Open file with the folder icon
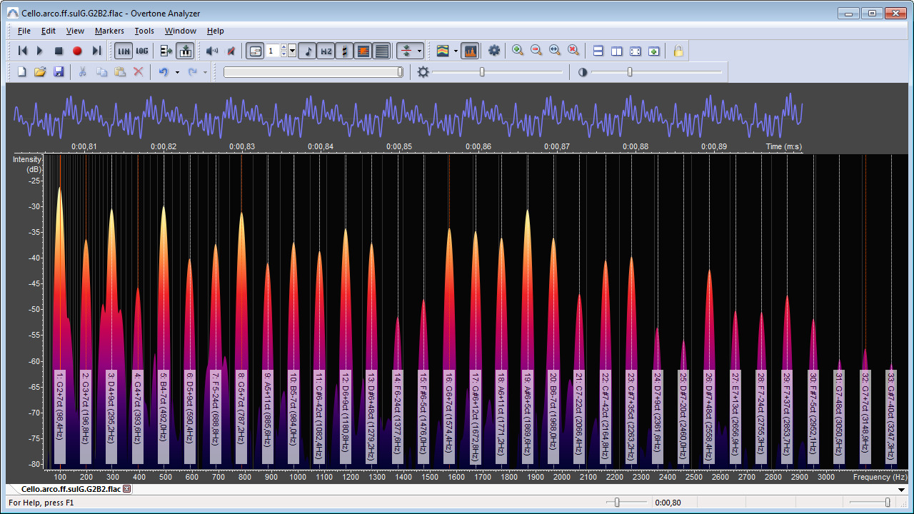The height and width of the screenshot is (514, 914). pos(40,72)
